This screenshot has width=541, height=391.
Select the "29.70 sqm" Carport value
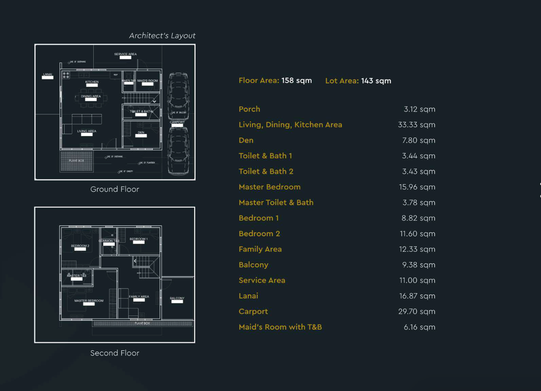pos(417,312)
